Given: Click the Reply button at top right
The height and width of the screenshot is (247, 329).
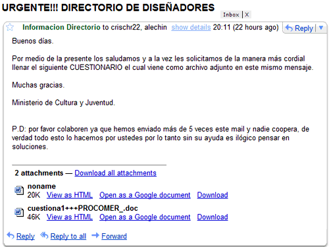Looking at the screenshot, I should pos(299,28).
